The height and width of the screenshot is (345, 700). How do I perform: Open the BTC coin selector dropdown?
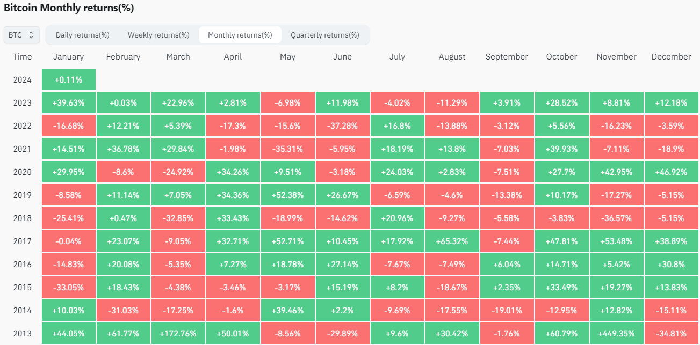21,35
